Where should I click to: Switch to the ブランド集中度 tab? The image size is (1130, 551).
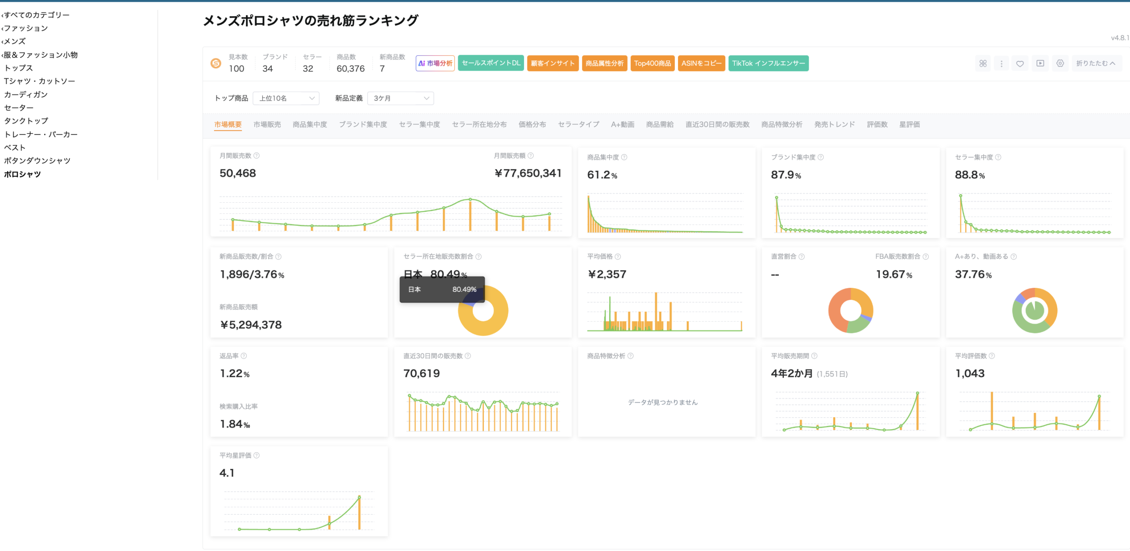[363, 125]
